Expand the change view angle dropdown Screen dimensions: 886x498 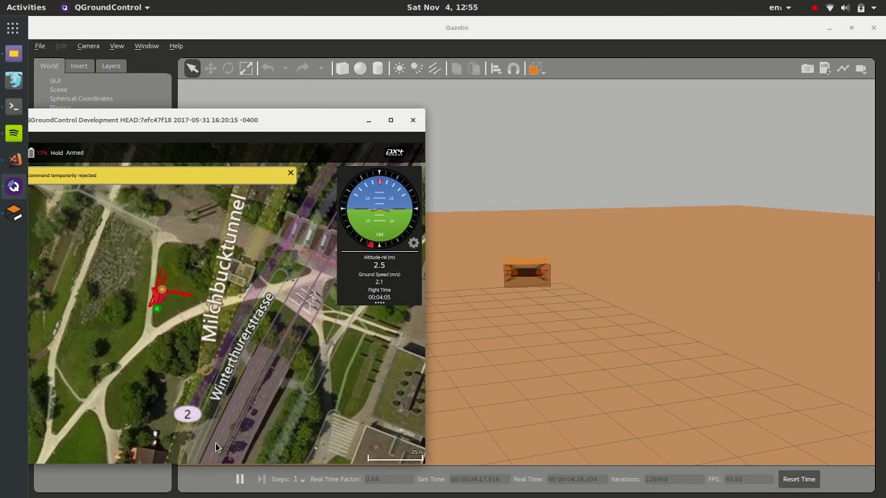pyautogui.click(x=544, y=71)
